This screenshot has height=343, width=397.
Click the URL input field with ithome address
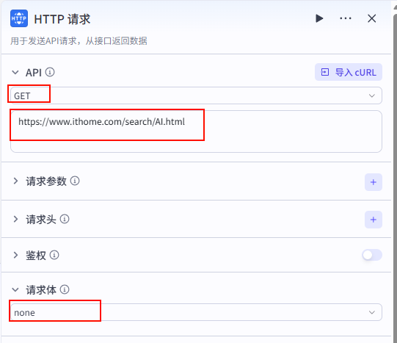click(196, 131)
